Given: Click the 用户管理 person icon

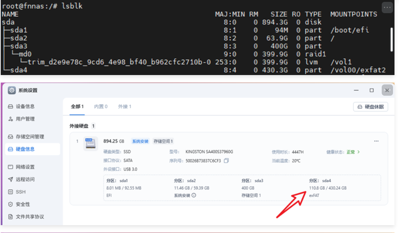Looking at the screenshot, I should pos(11,119).
